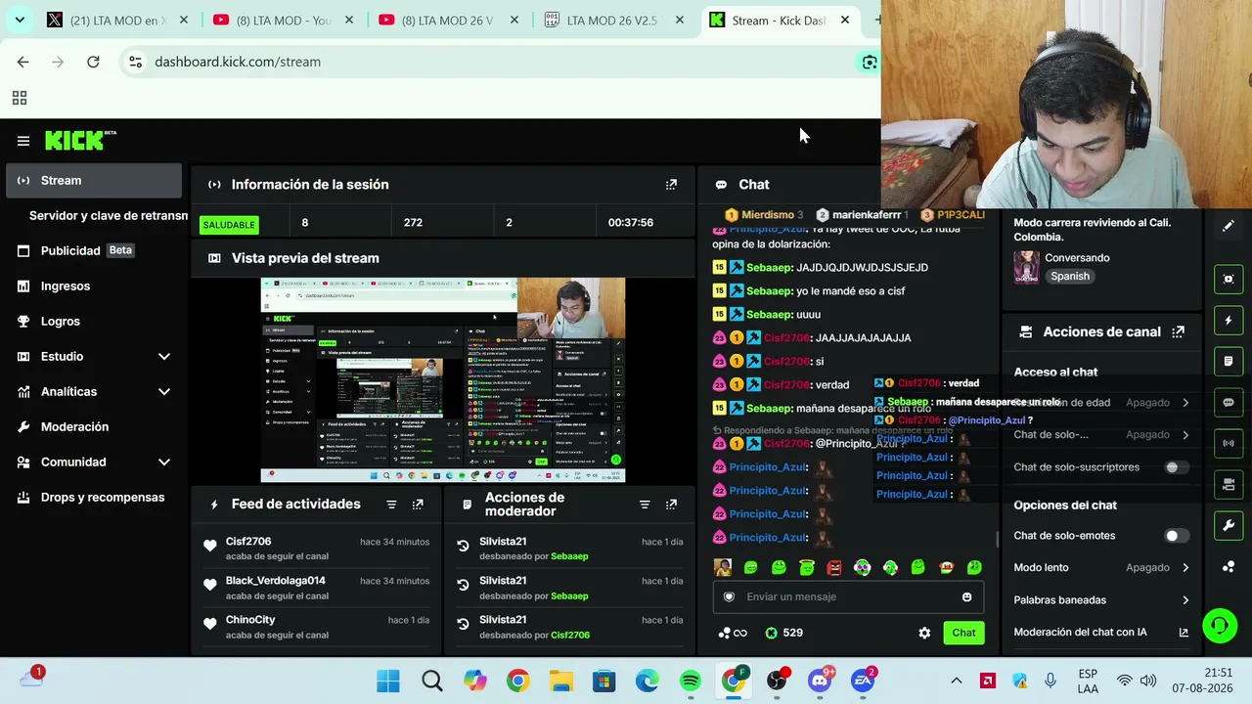The height and width of the screenshot is (704, 1252).
Task: Click the Kick logo
Action: pos(80,141)
